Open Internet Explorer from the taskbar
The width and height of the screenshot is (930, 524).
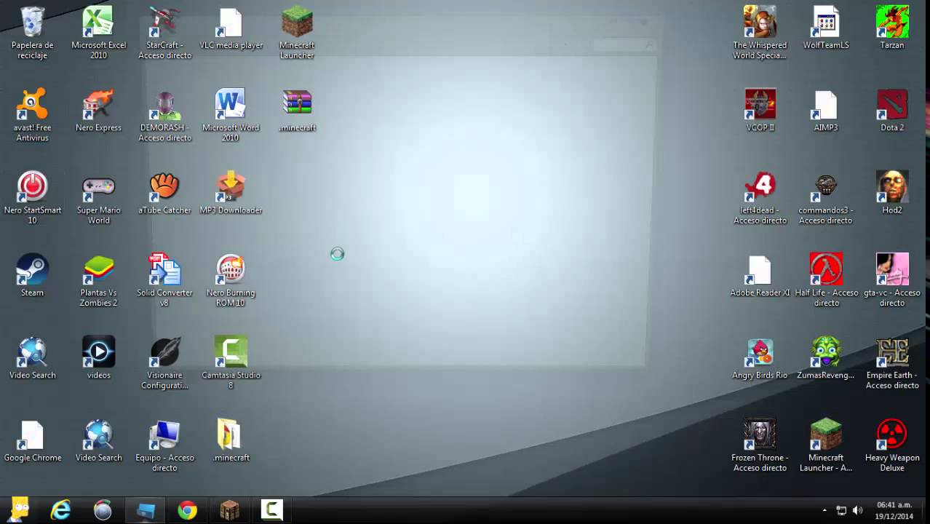[60, 510]
